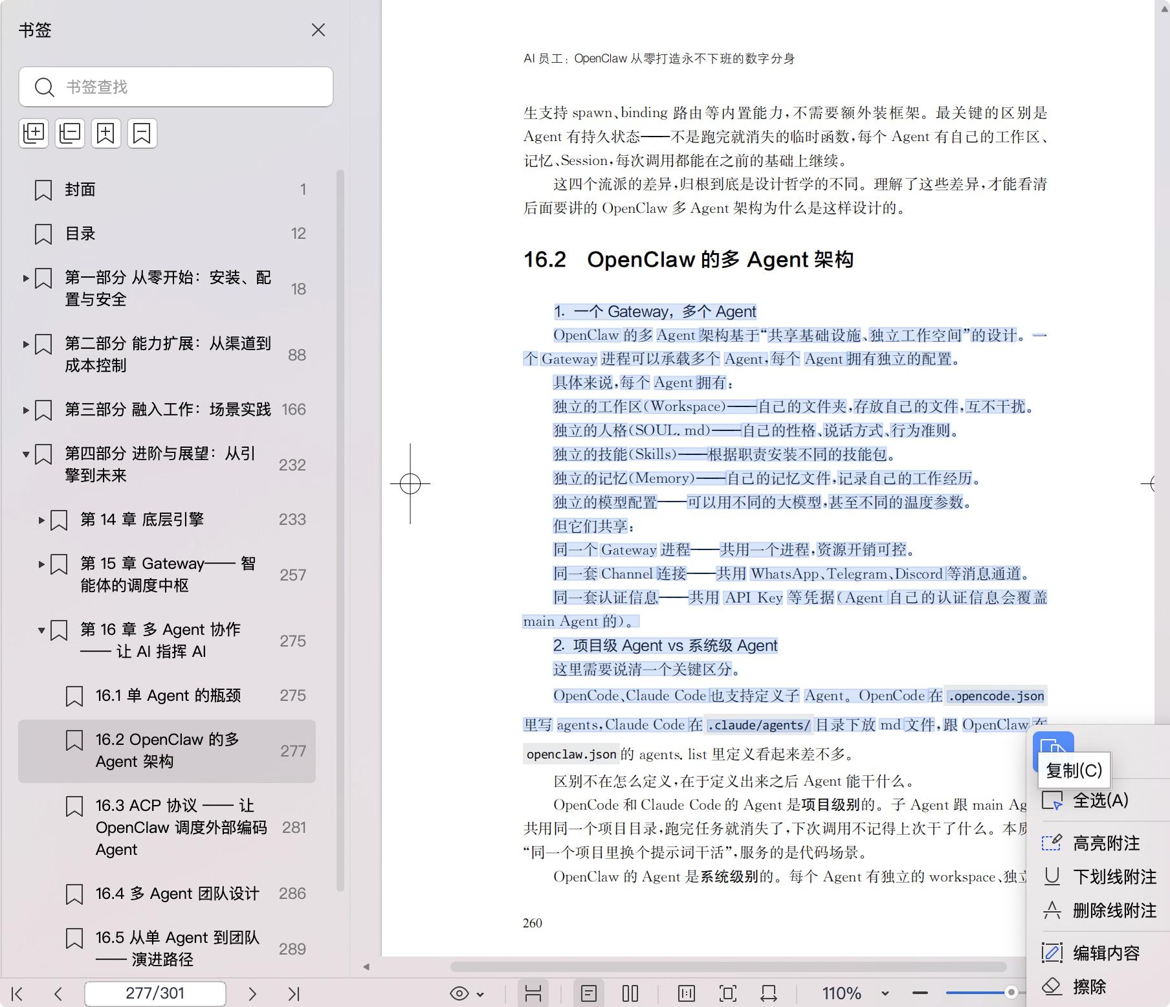Choose 擦除 in context menu
The width and height of the screenshot is (1170, 1007).
click(x=1090, y=987)
